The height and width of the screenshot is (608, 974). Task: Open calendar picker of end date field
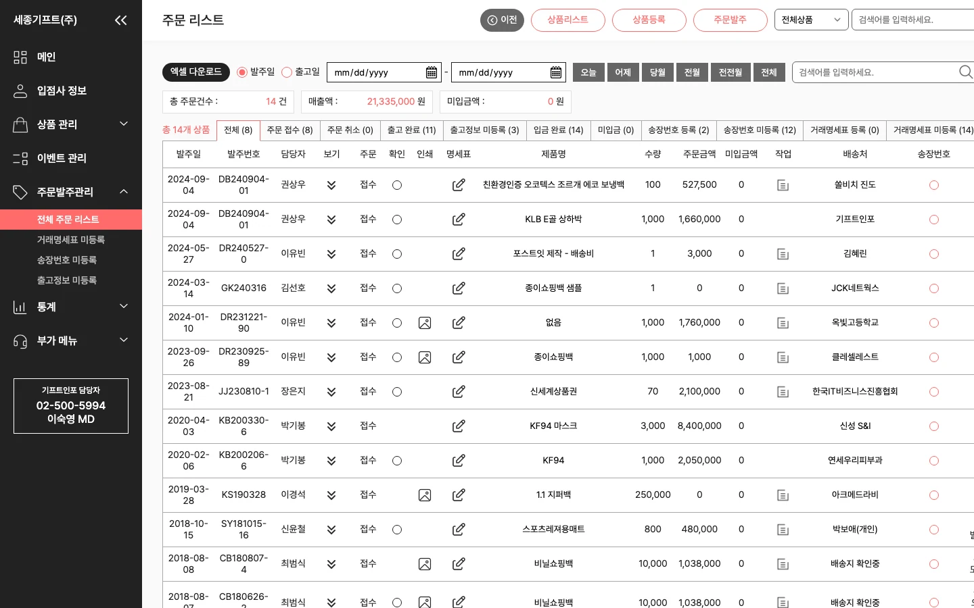point(556,72)
